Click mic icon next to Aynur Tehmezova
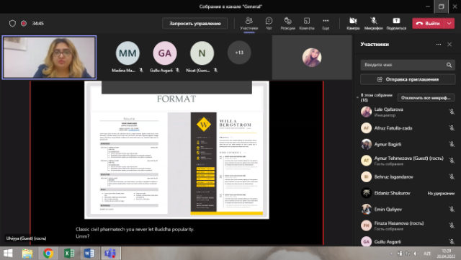461x260 pixels. [x=452, y=161]
